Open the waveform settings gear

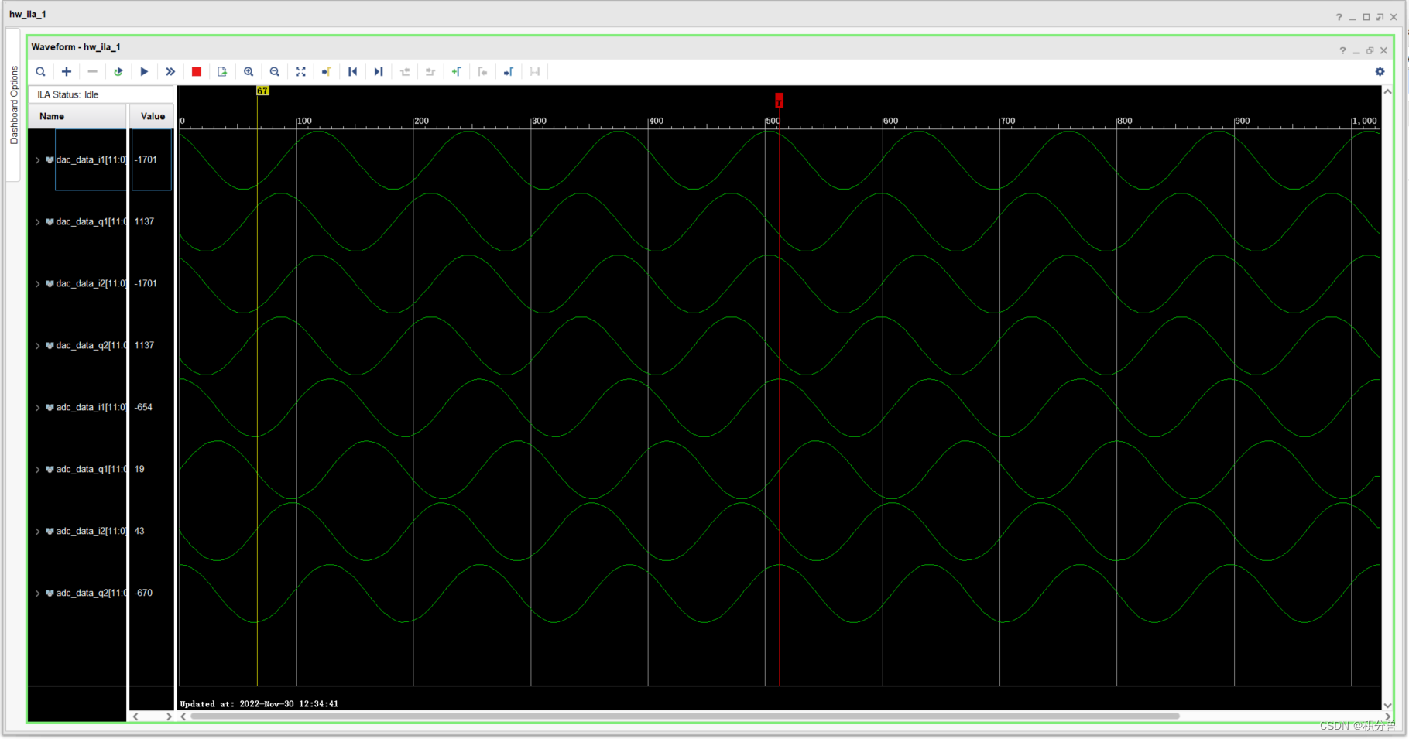pyautogui.click(x=1380, y=71)
